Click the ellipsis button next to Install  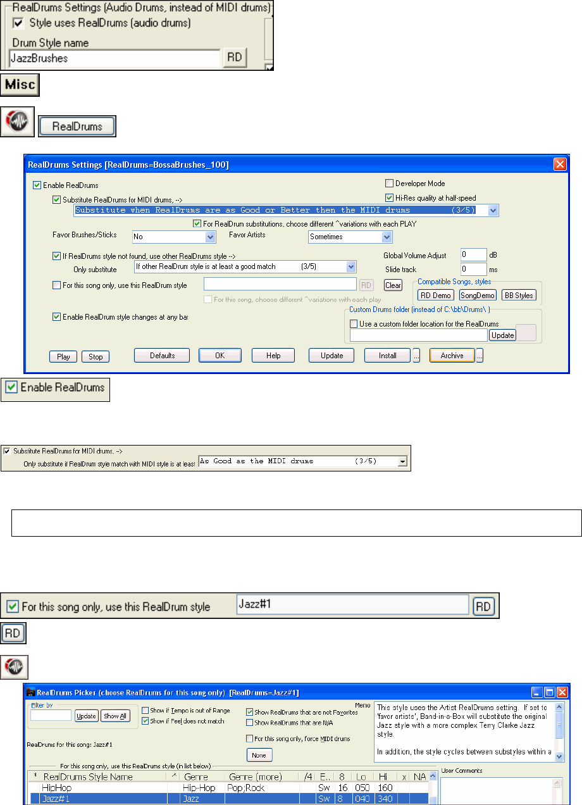point(416,356)
